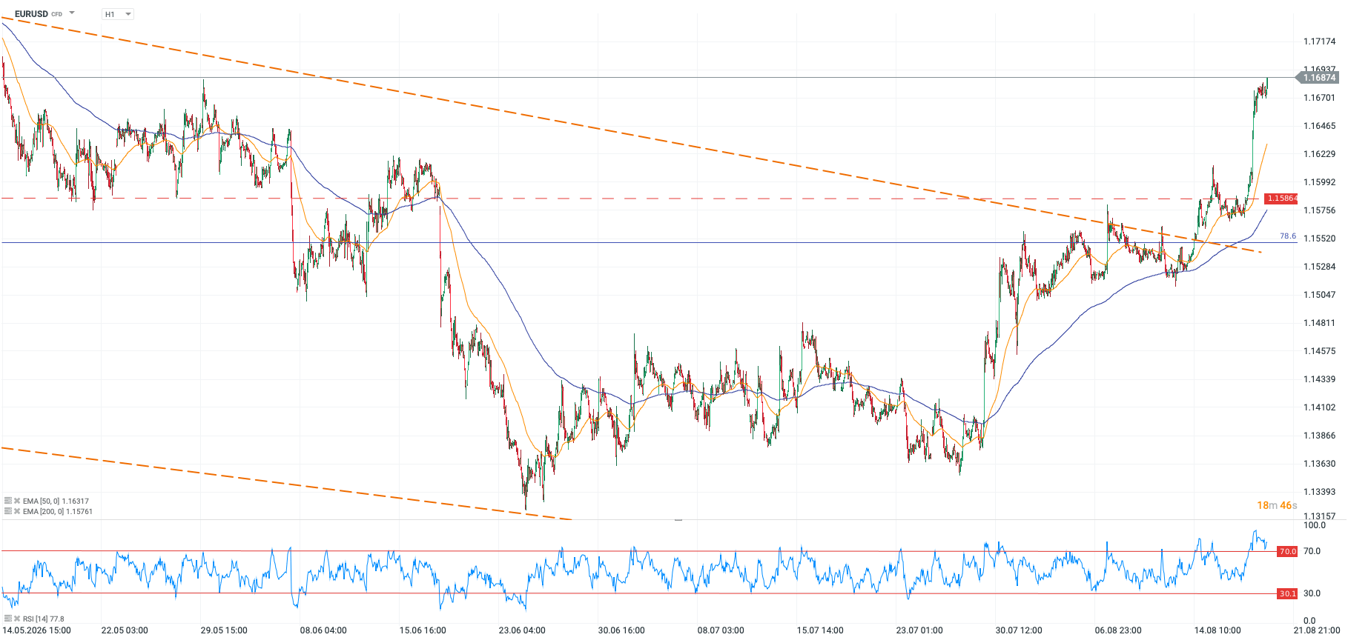Click the 08.06 04:00 time axis label
This screenshot has height=643, width=1348.
(323, 630)
